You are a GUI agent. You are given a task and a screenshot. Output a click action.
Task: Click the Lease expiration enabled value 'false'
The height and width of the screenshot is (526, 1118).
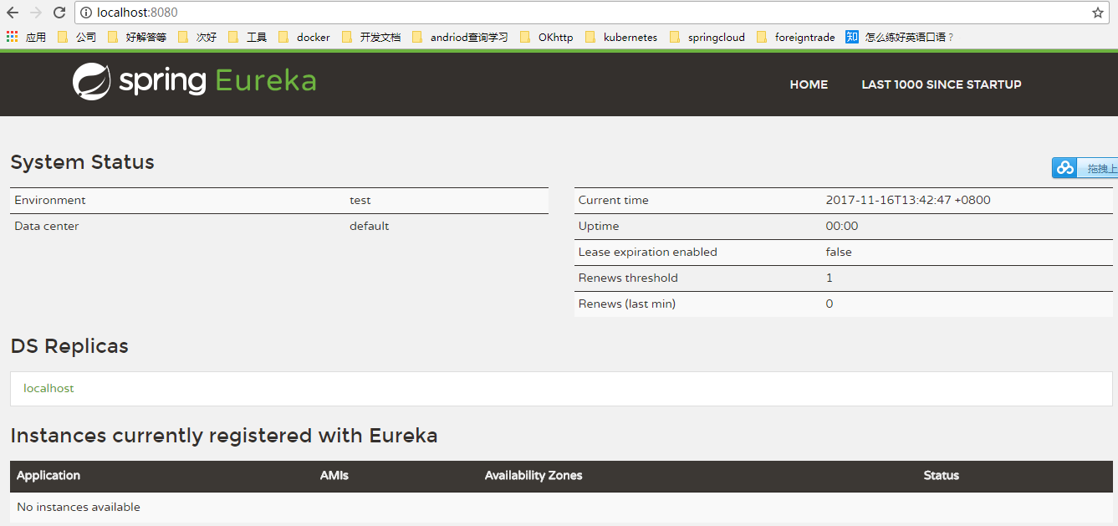pos(839,252)
